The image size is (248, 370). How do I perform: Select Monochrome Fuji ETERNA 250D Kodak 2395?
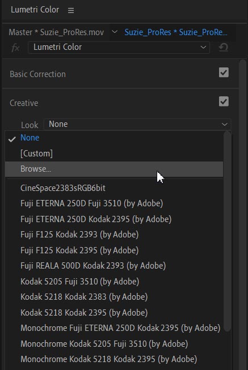[x=114, y=328]
